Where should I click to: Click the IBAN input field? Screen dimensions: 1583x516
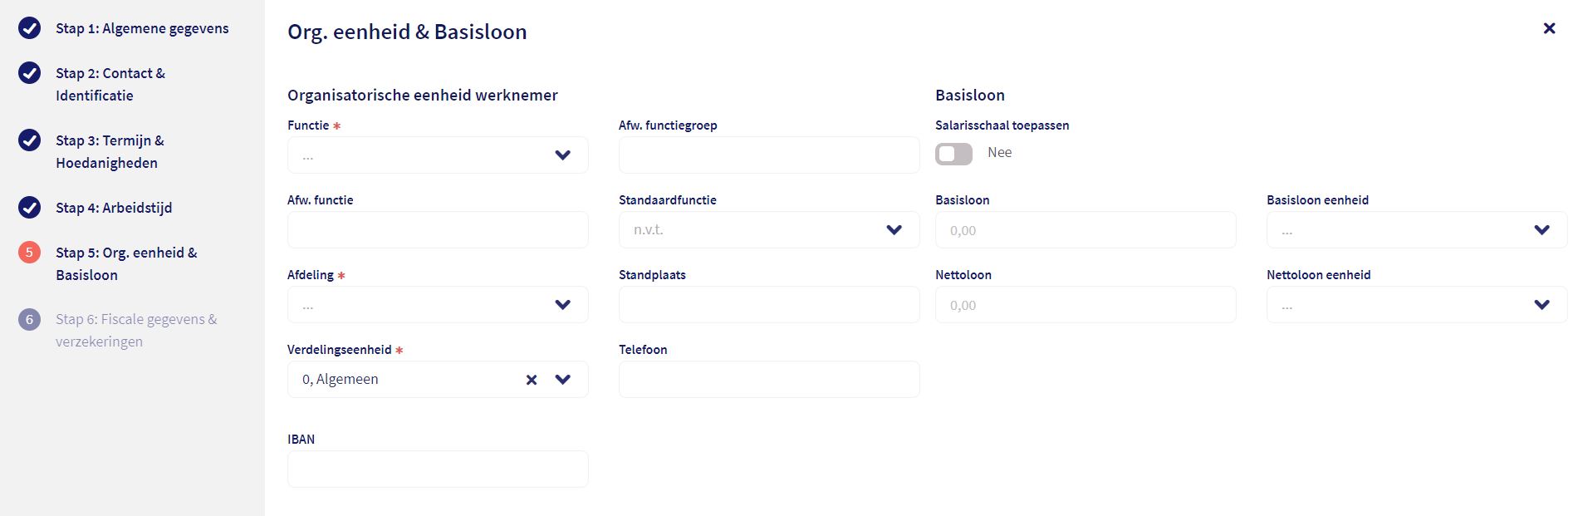click(x=438, y=469)
